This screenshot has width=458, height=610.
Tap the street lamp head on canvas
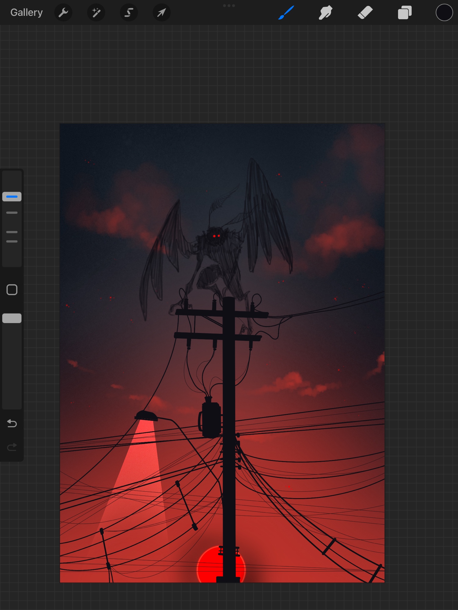click(x=146, y=416)
